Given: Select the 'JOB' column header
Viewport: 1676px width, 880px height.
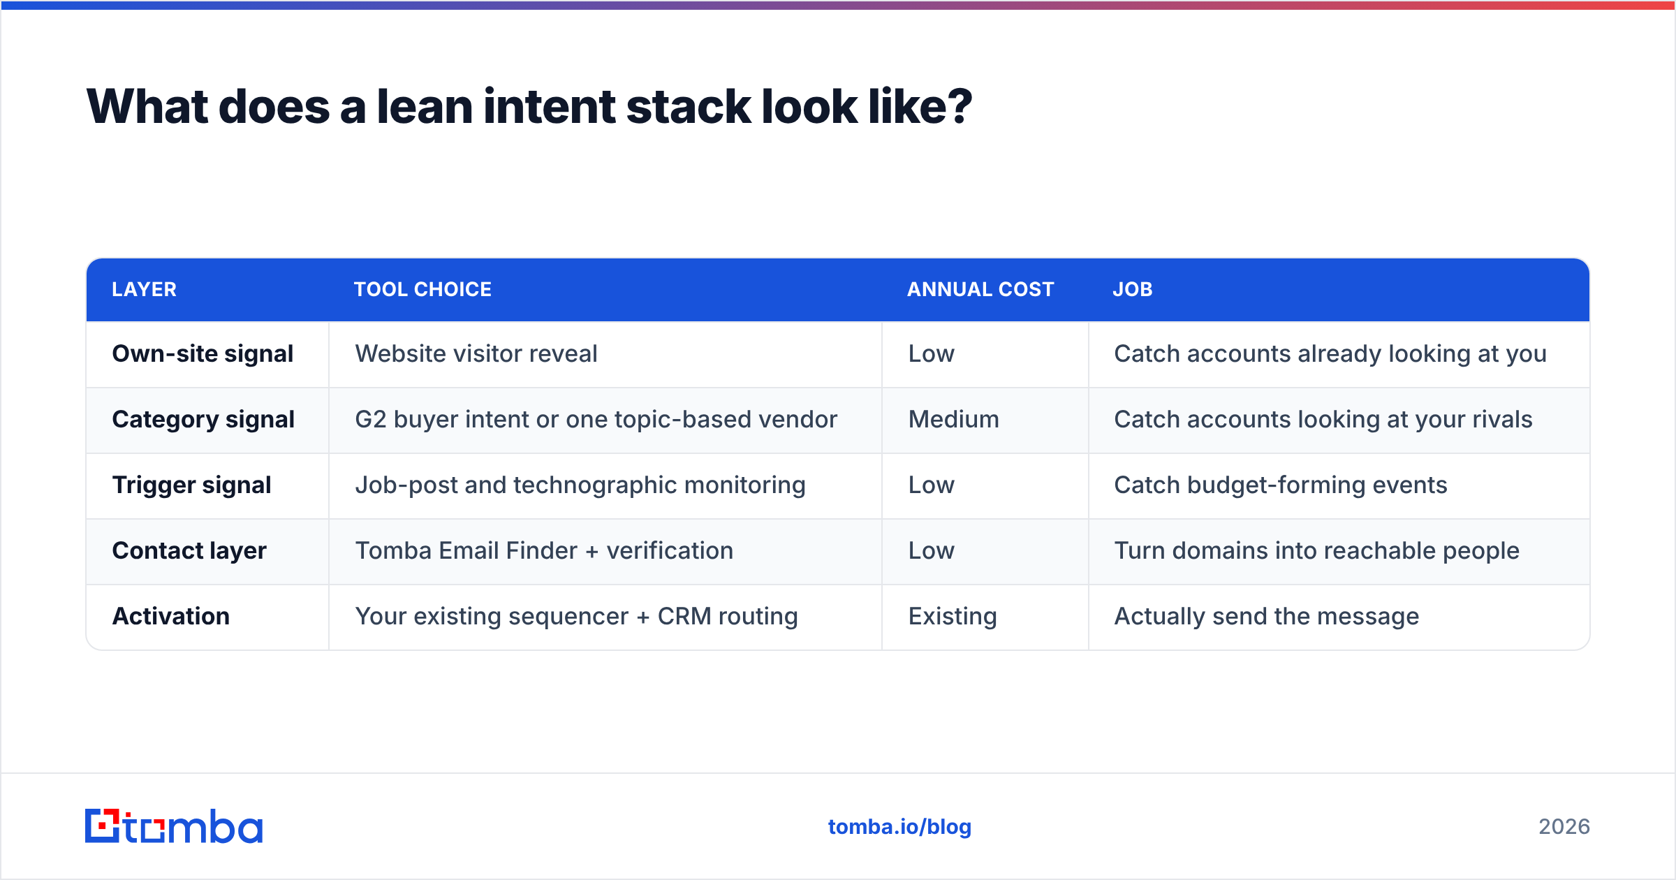Looking at the screenshot, I should tap(1133, 289).
